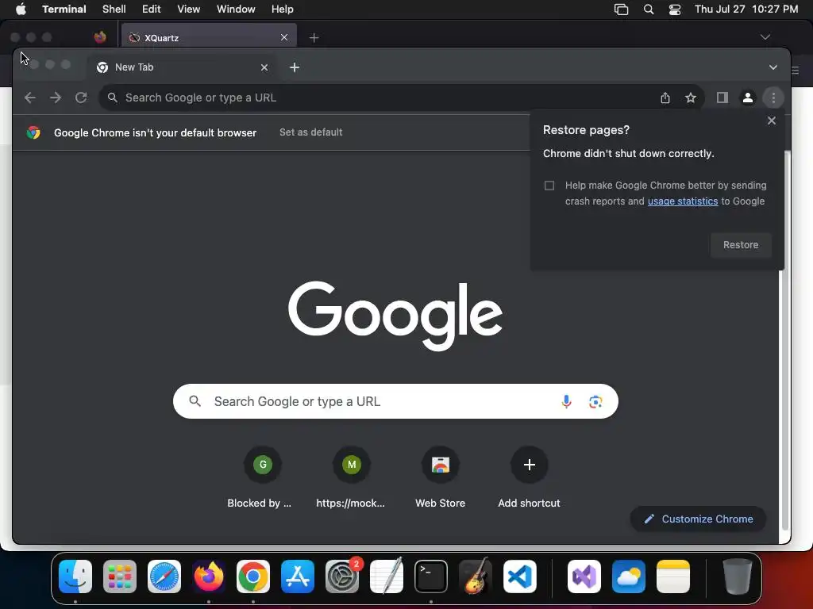813x609 pixels.
Task: Close the XQuartz tab in background window
Action: (284, 37)
